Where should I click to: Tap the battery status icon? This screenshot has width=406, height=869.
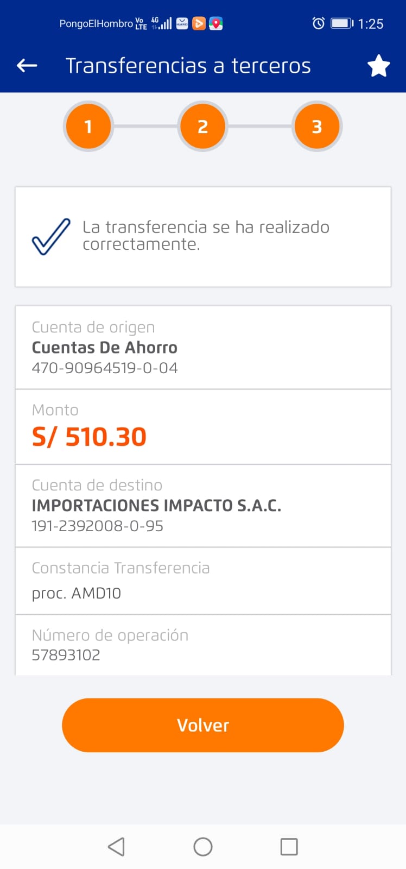(342, 23)
